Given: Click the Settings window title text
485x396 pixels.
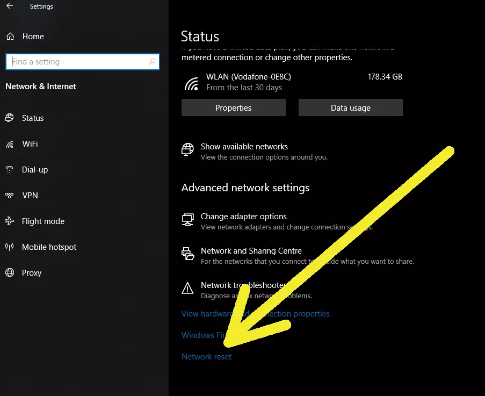Looking at the screenshot, I should [x=41, y=6].
